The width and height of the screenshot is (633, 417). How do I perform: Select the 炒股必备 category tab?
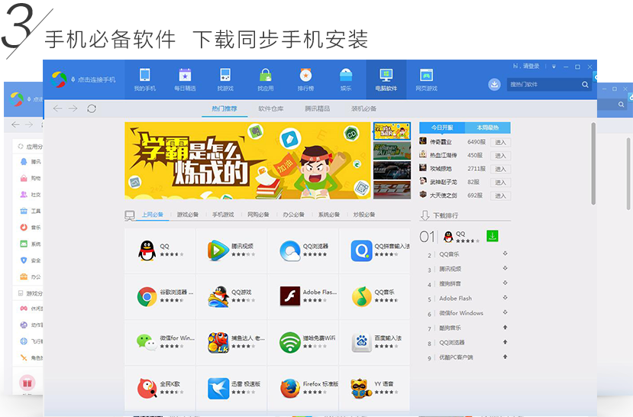(364, 215)
